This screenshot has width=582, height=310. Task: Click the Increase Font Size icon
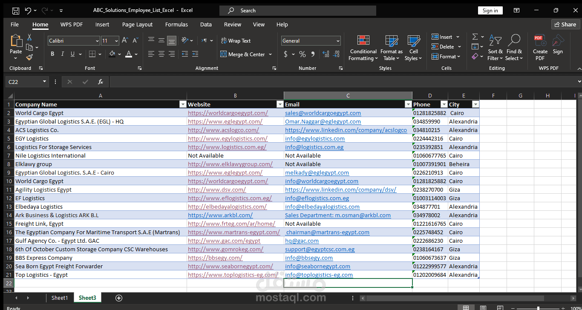tap(125, 40)
